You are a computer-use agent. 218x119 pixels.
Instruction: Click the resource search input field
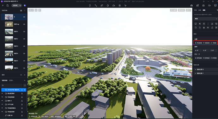point(12,86)
